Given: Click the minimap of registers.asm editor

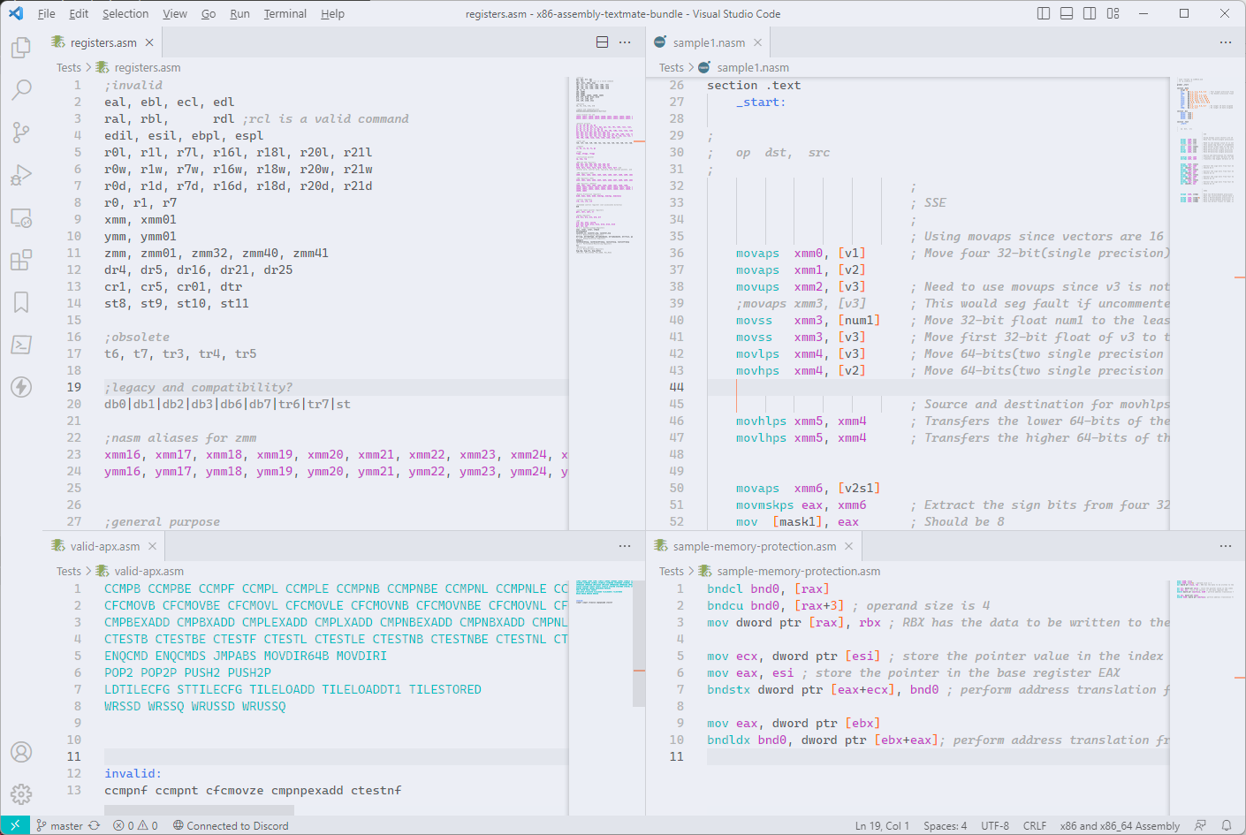Looking at the screenshot, I should [604, 166].
